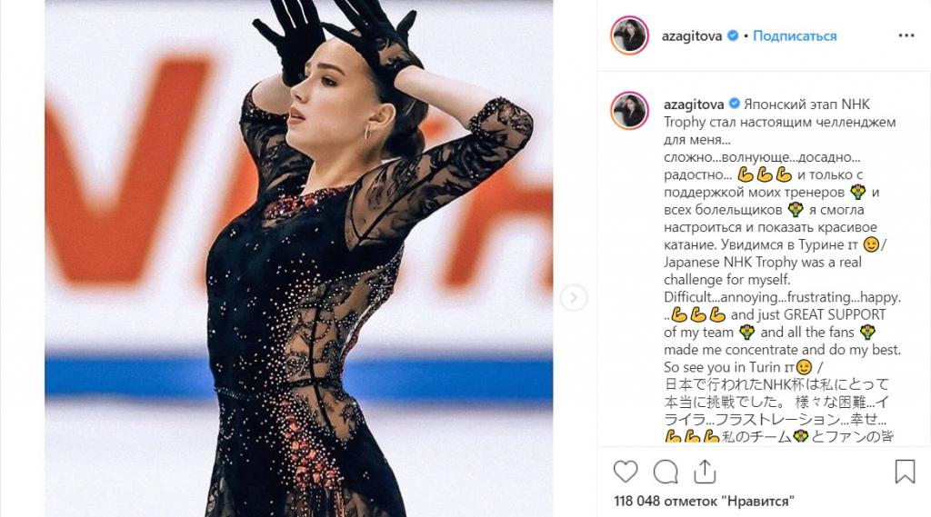
Task: Click the Подписаться follow button
Action: [795, 35]
